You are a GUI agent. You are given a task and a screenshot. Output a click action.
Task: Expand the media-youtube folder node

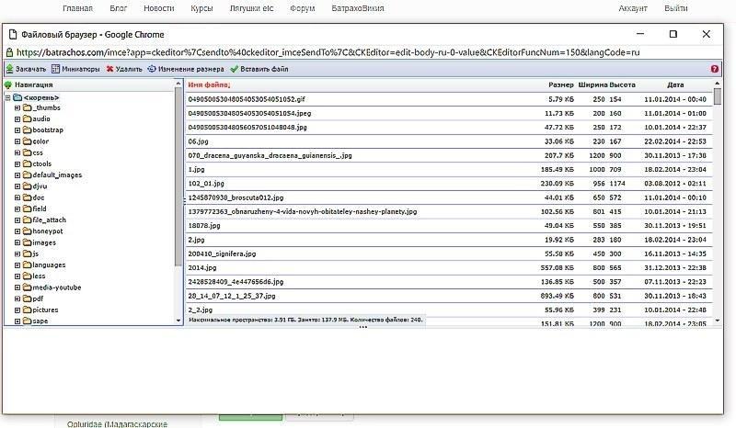(17, 287)
